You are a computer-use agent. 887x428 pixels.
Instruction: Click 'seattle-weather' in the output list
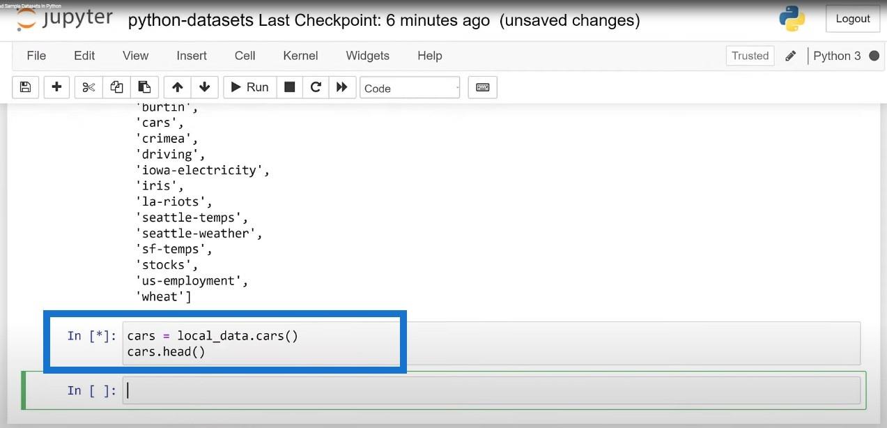pyautogui.click(x=195, y=234)
